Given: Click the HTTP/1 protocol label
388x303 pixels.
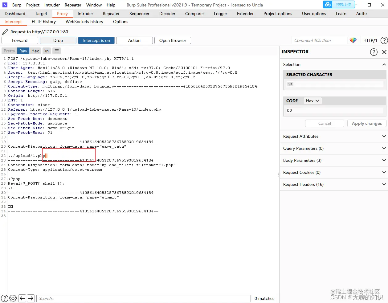Looking at the screenshot, I should 370,40.
